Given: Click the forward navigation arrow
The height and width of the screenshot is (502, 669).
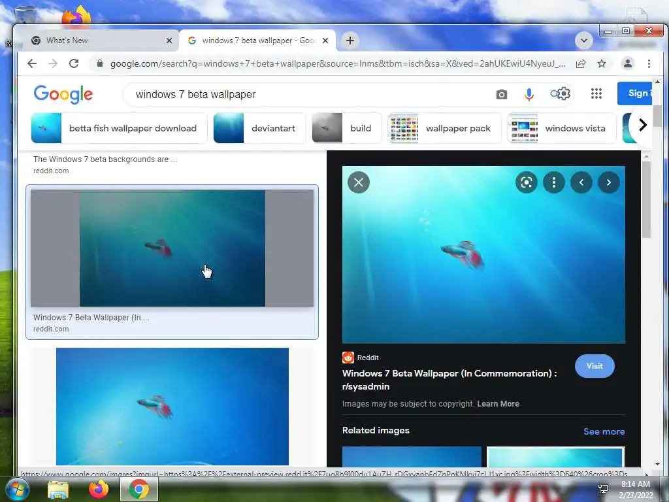Looking at the screenshot, I should coord(53,63).
